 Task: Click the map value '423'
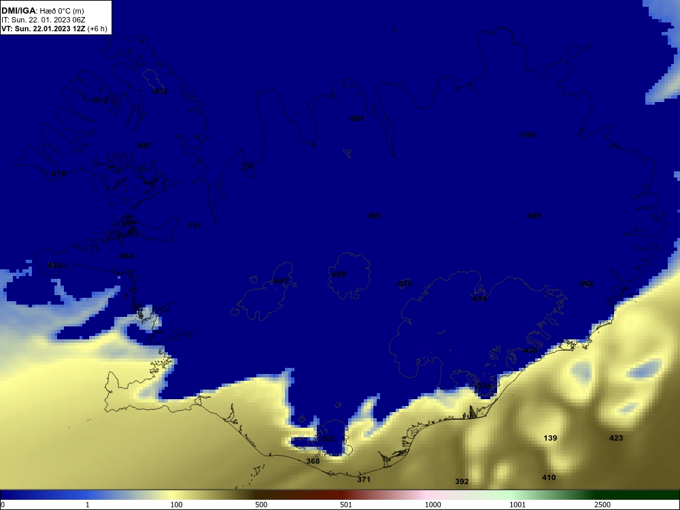616,438
